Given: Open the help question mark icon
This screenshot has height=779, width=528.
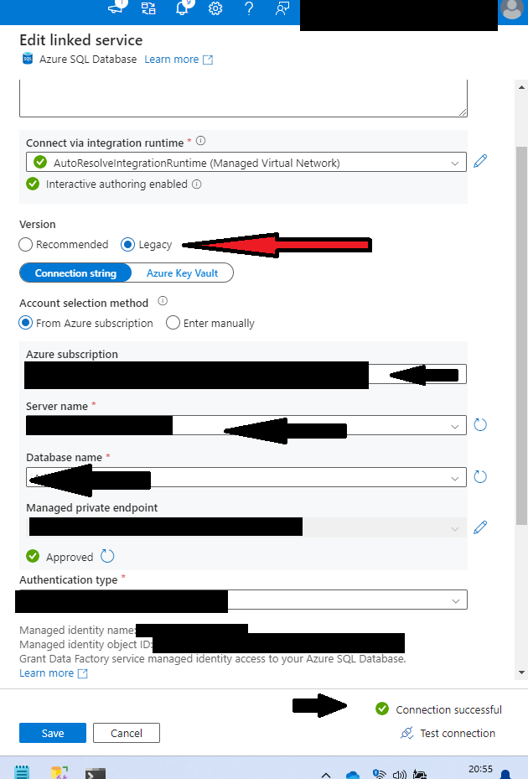Looking at the screenshot, I should pos(249,8).
